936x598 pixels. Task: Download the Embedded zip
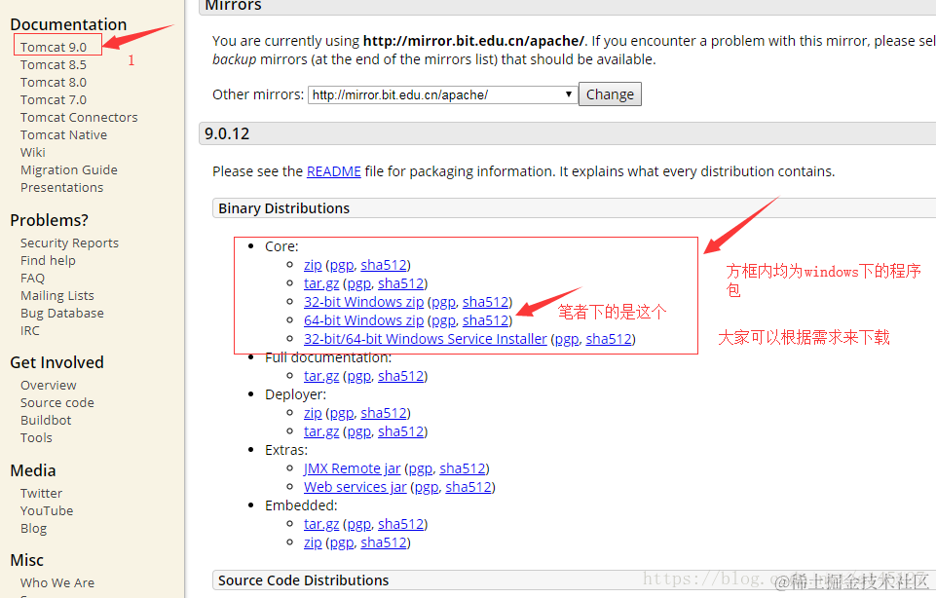tap(313, 542)
